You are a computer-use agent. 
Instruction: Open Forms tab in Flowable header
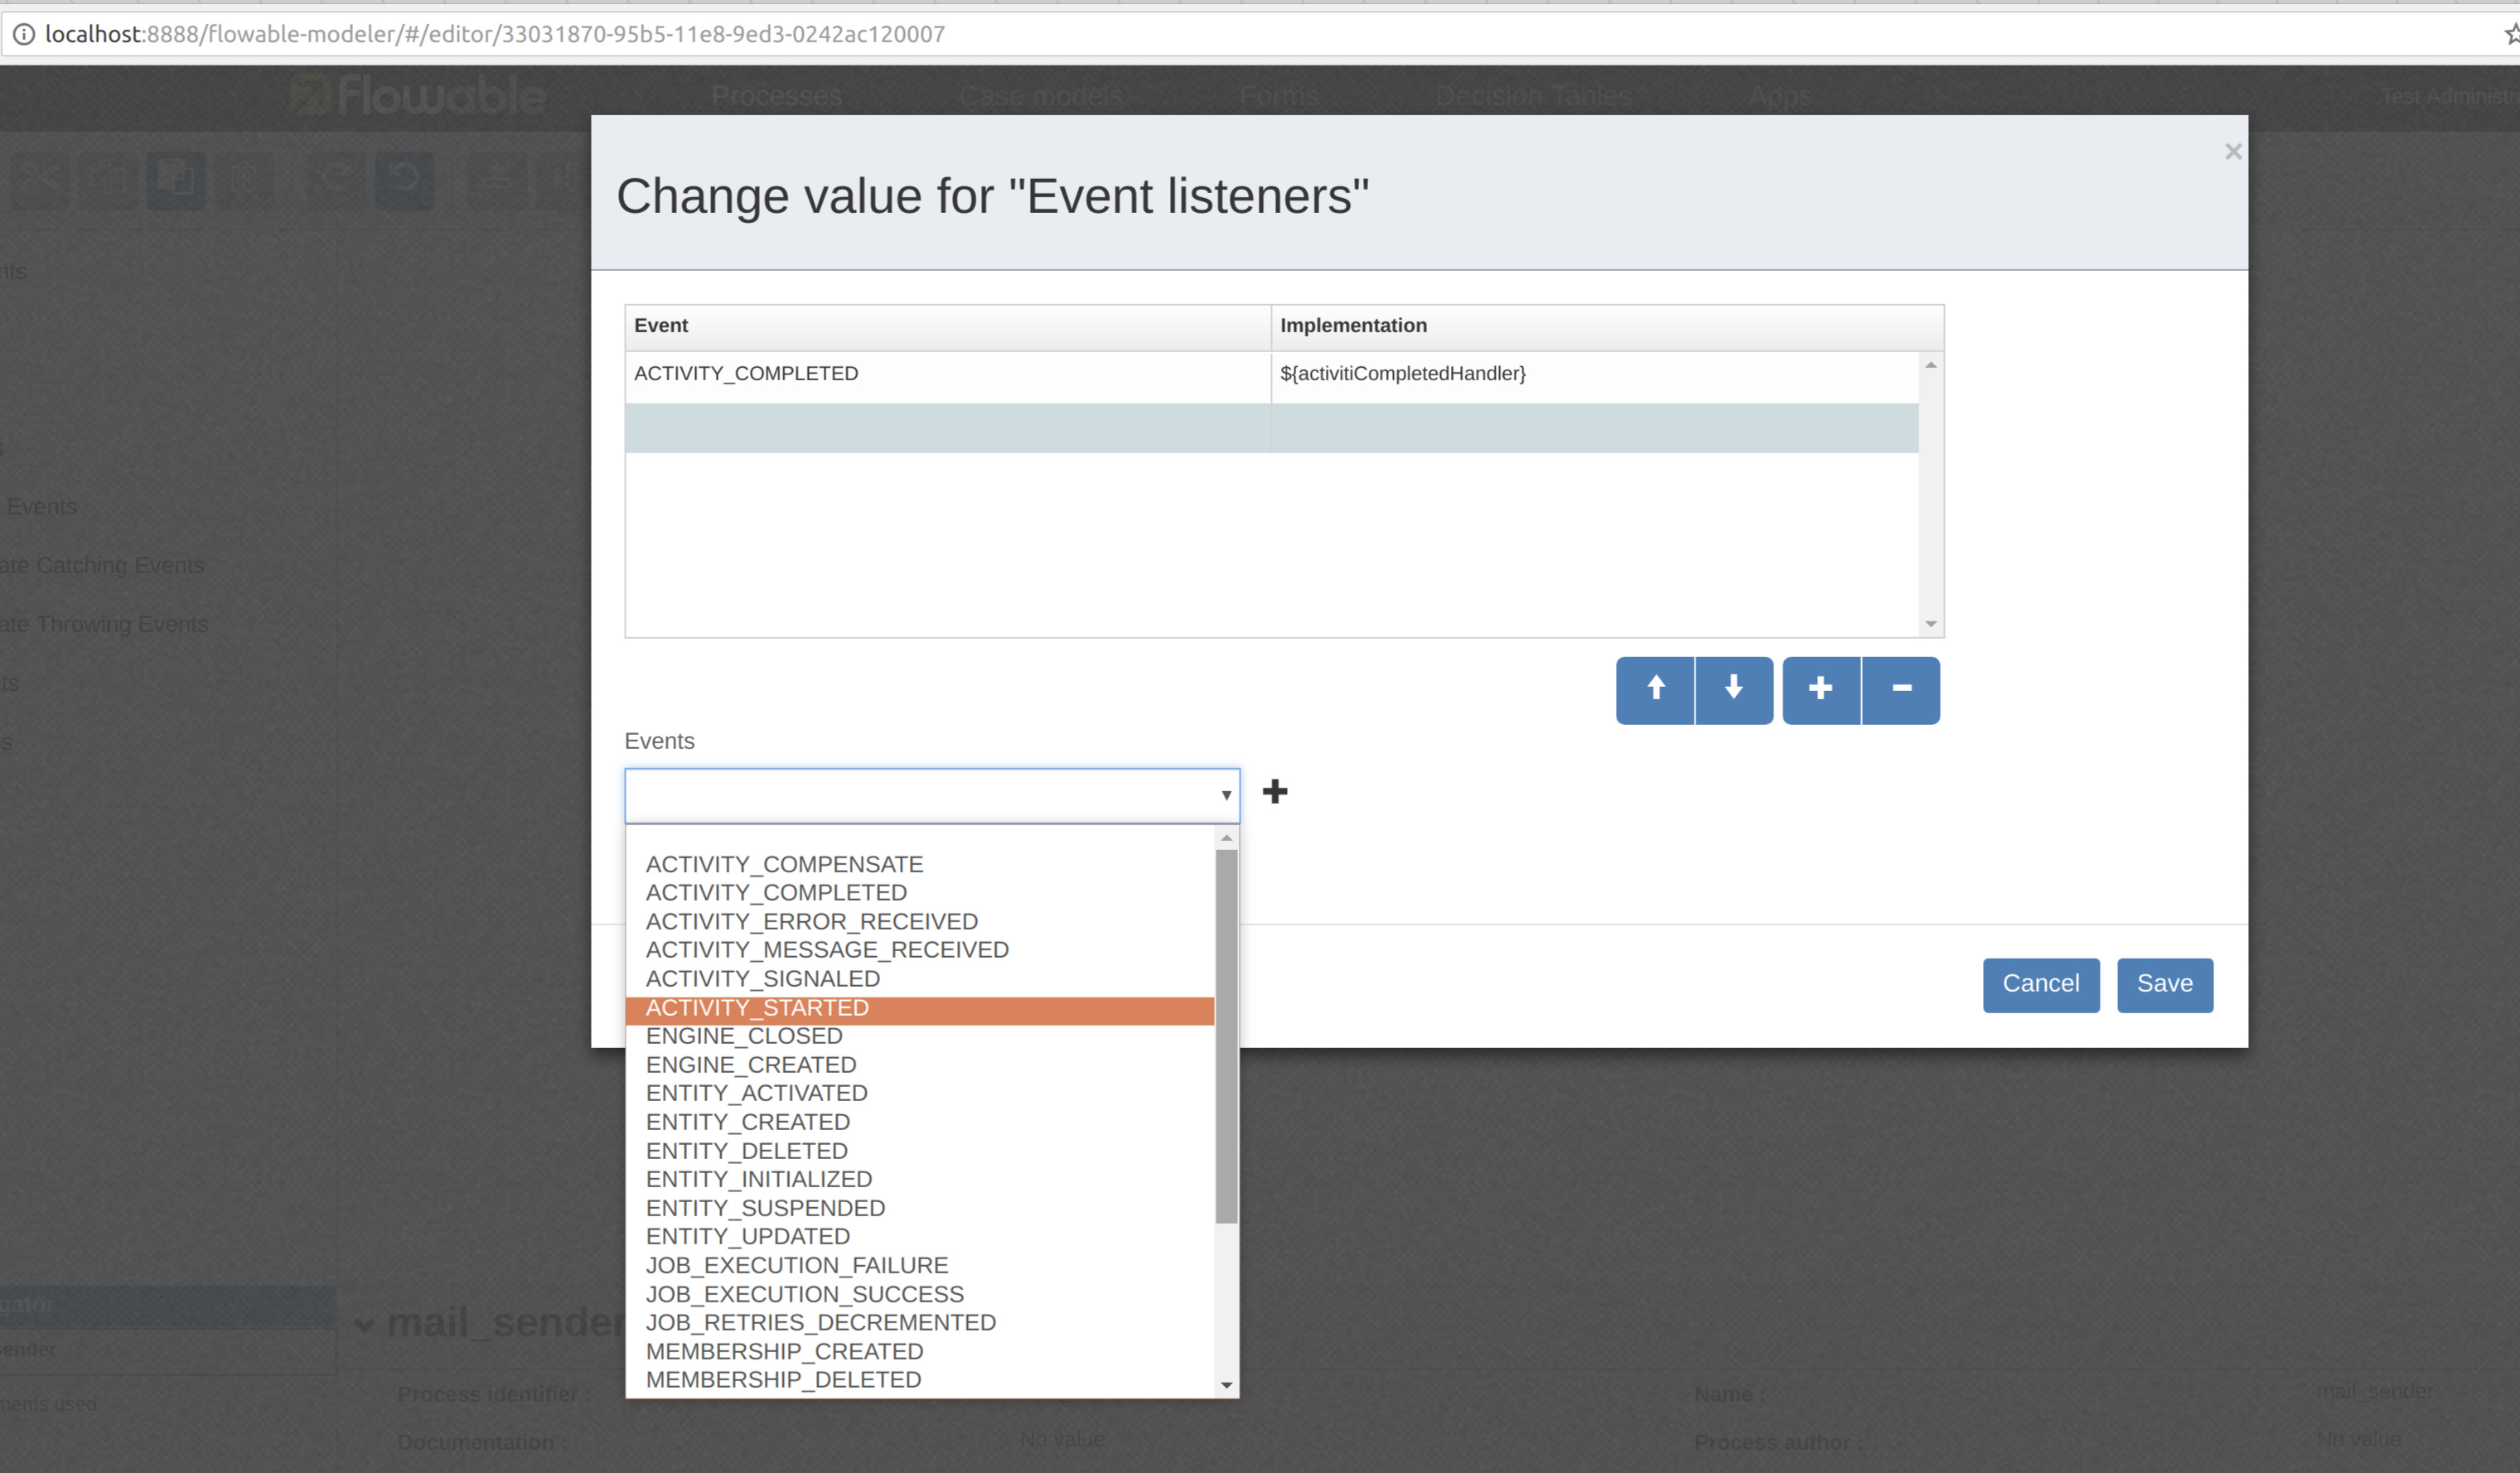(1278, 96)
